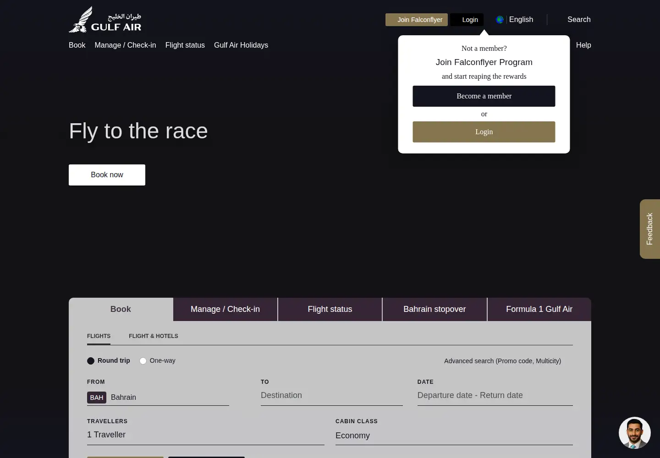Switch to the Bahrain stopover tab
The width and height of the screenshot is (660, 458).
click(x=434, y=309)
